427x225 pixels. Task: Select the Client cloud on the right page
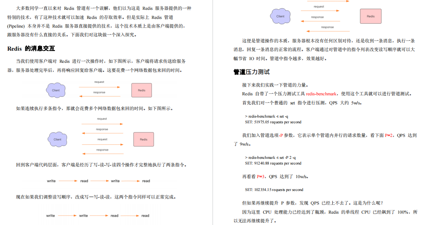(x=280, y=16)
